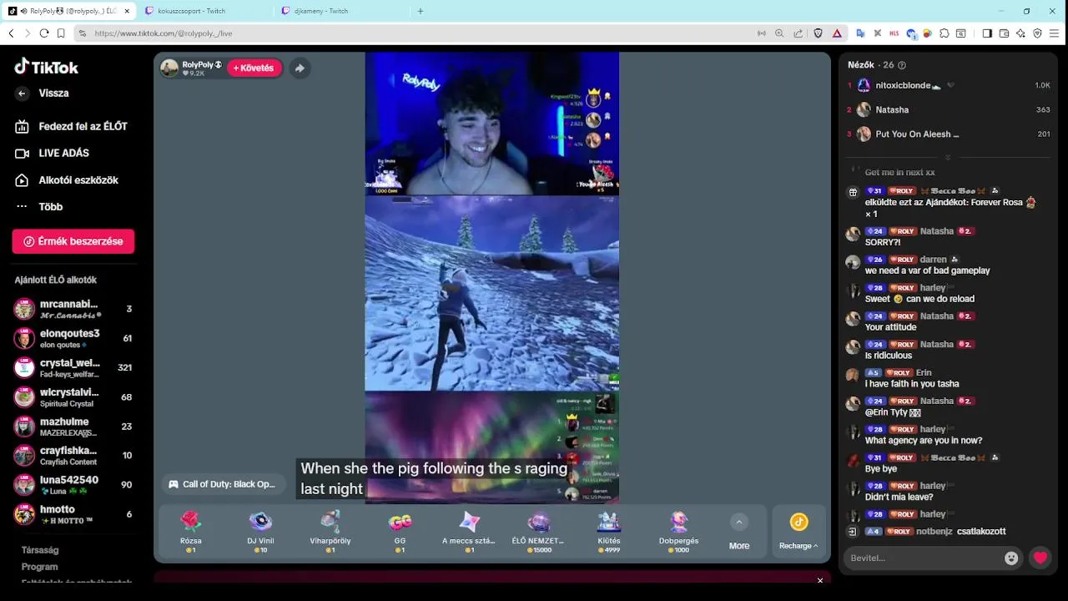Open crayfishka... live stream
This screenshot has width=1068, height=601.
(x=73, y=455)
